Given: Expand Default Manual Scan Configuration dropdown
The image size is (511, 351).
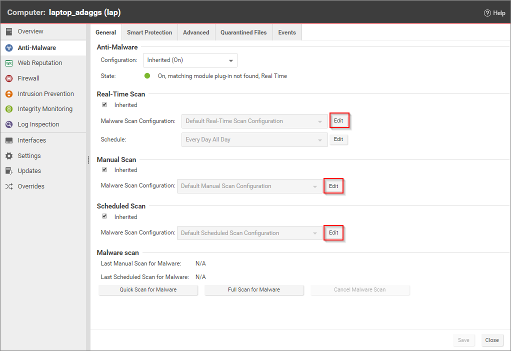Looking at the screenshot, I should click(249, 186).
